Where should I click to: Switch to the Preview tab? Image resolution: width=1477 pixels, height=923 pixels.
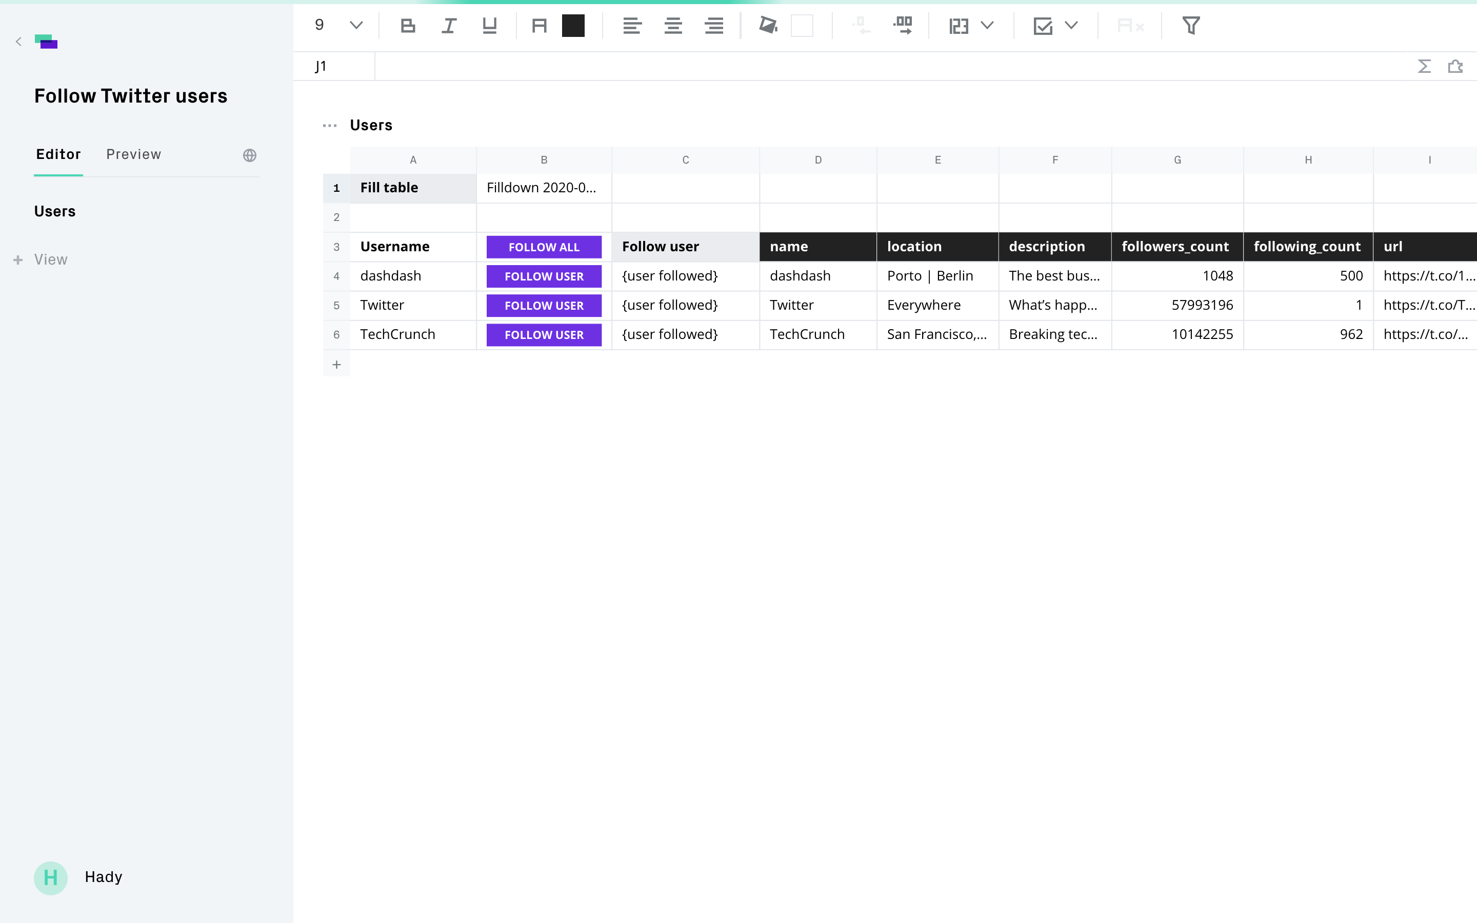point(134,154)
